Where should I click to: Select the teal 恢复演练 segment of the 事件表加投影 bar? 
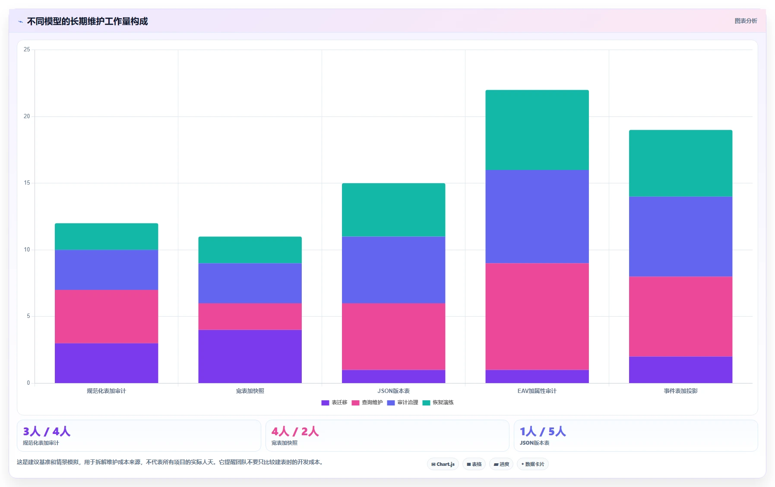click(x=681, y=163)
